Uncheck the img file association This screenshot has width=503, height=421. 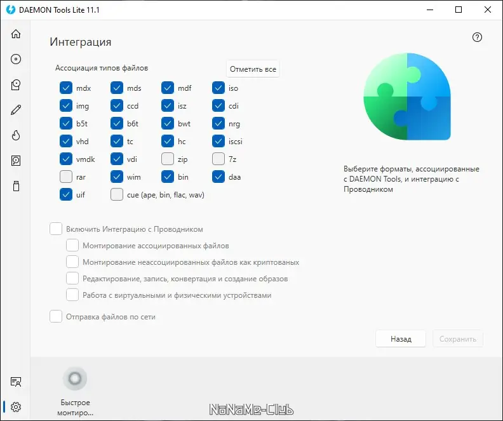point(66,105)
